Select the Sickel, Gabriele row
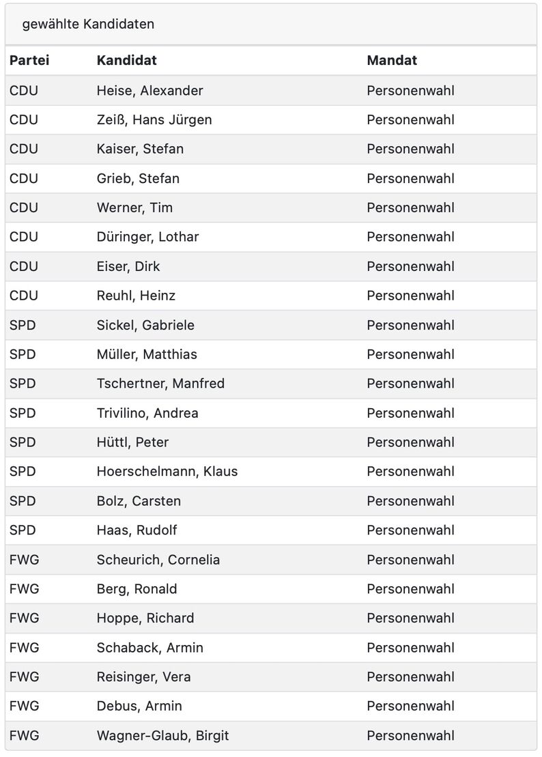542x757 pixels. (x=271, y=325)
